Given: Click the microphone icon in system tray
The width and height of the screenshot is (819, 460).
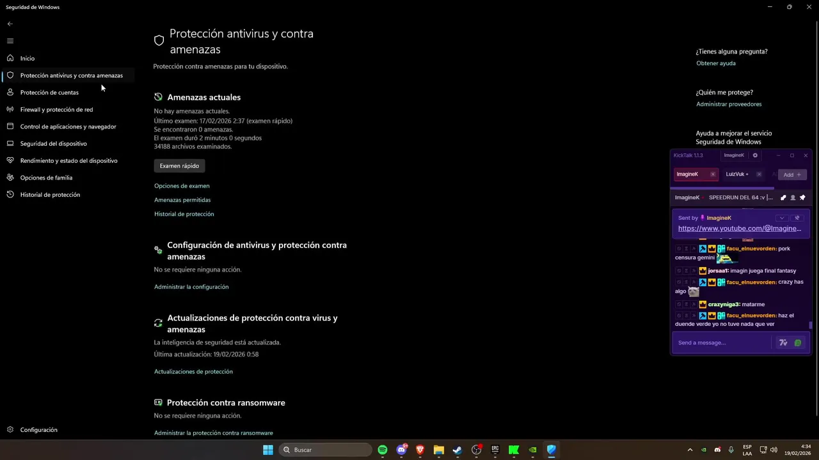Looking at the screenshot, I should (x=731, y=450).
